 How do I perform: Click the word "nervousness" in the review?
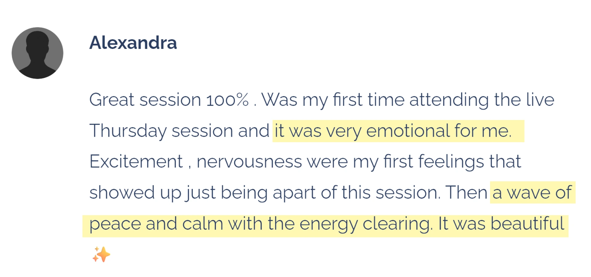tap(249, 162)
